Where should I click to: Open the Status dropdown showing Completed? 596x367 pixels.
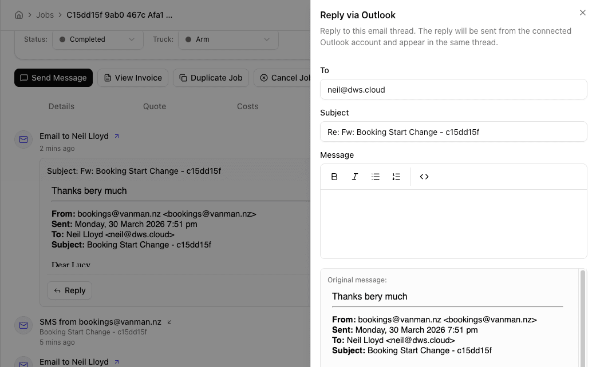(97, 40)
